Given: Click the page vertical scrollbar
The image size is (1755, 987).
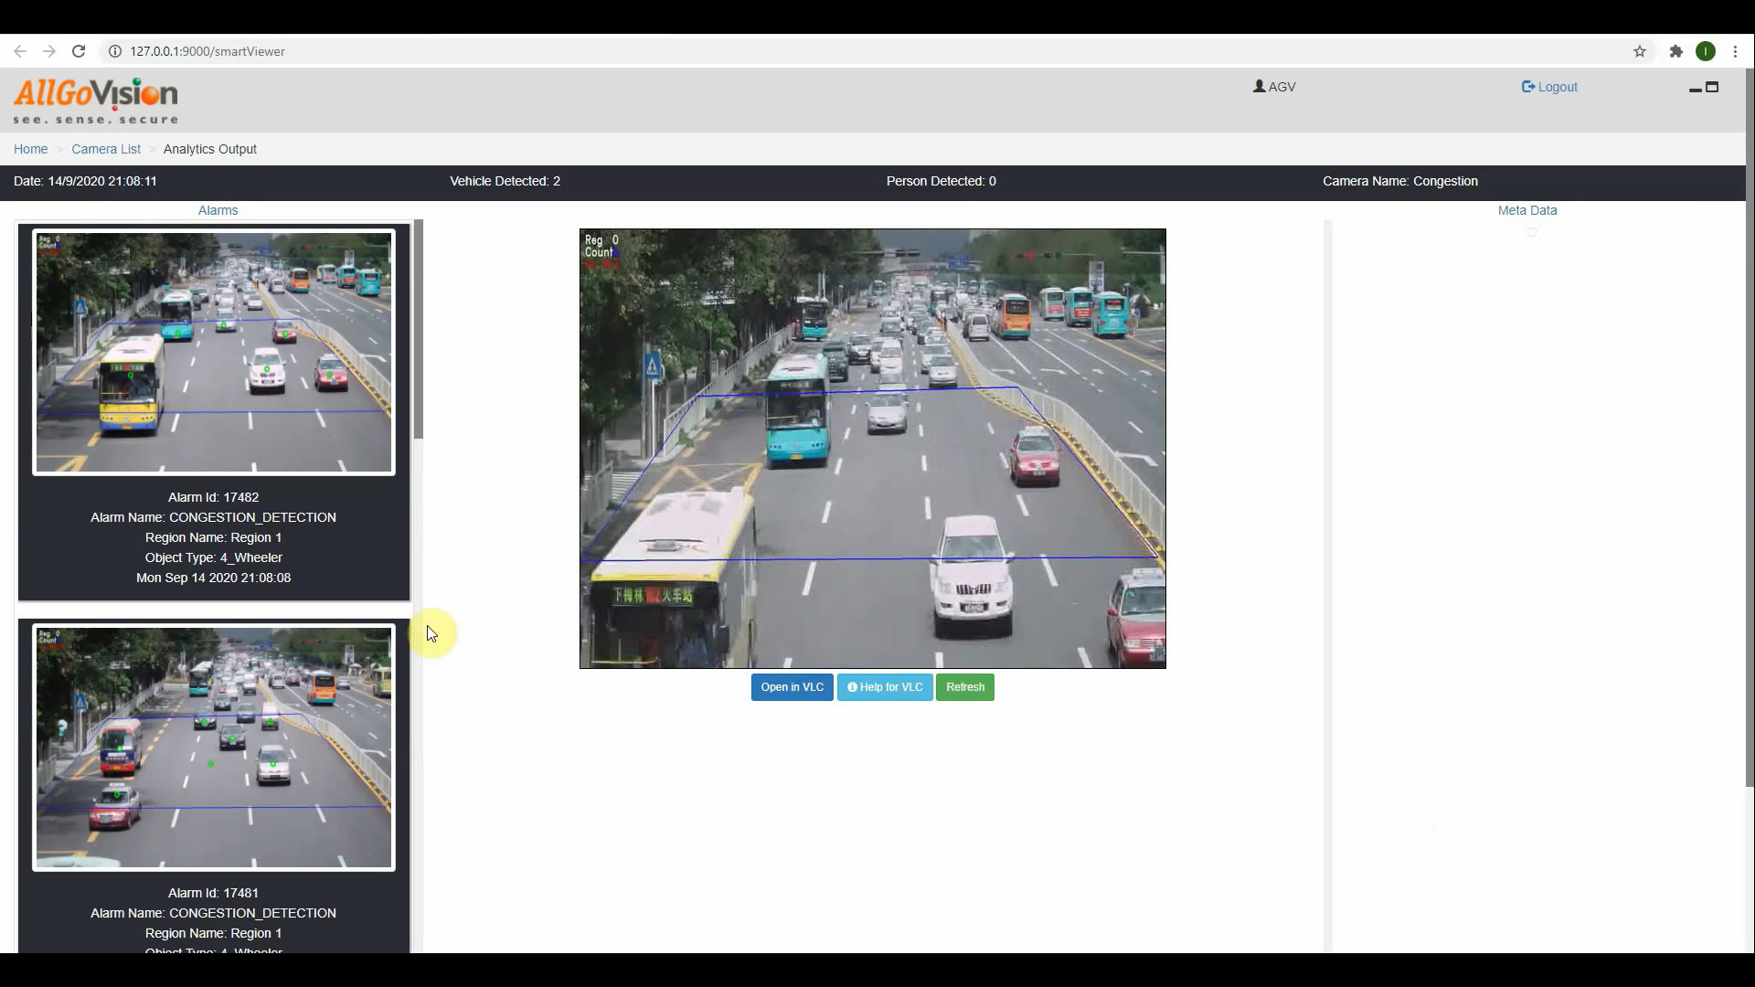Looking at the screenshot, I should pyautogui.click(x=1750, y=428).
